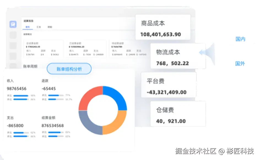
Task: Click the 支出 value -865800
Action: pos(15,126)
